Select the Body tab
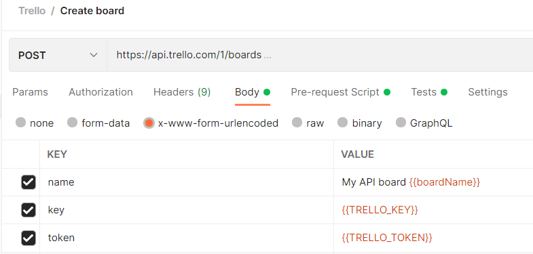The image size is (533, 254). pos(252,92)
